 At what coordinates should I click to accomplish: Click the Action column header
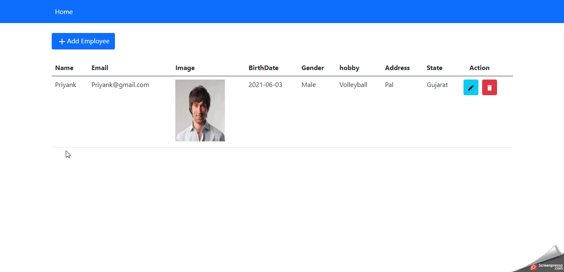pos(479,68)
